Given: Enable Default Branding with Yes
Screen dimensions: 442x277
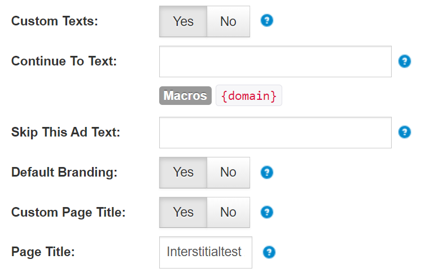Looking at the screenshot, I should 183,172.
